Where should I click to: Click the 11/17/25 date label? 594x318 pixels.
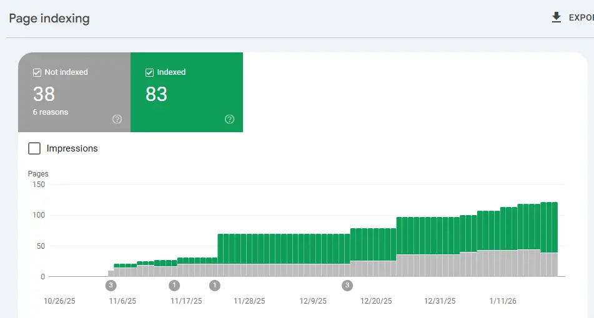click(x=186, y=301)
